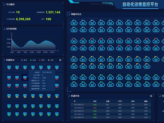
Task: Click total node count value 10
Action: (18, 12)
